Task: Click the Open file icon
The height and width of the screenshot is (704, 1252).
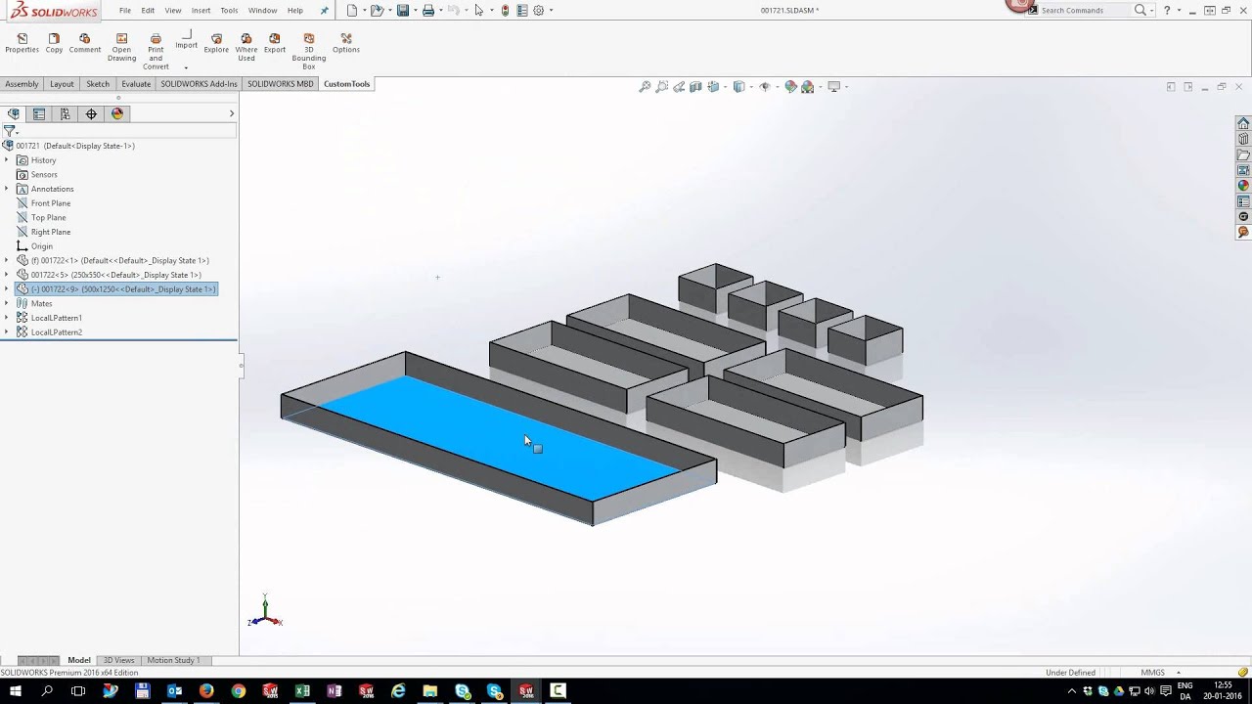Action: pos(377,10)
